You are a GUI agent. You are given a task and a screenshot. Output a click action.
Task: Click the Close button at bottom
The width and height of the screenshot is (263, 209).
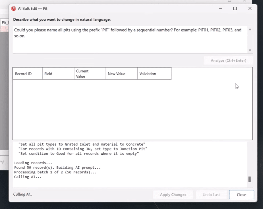(x=241, y=194)
